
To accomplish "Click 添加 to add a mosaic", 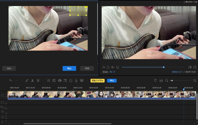I will point(9,68).
